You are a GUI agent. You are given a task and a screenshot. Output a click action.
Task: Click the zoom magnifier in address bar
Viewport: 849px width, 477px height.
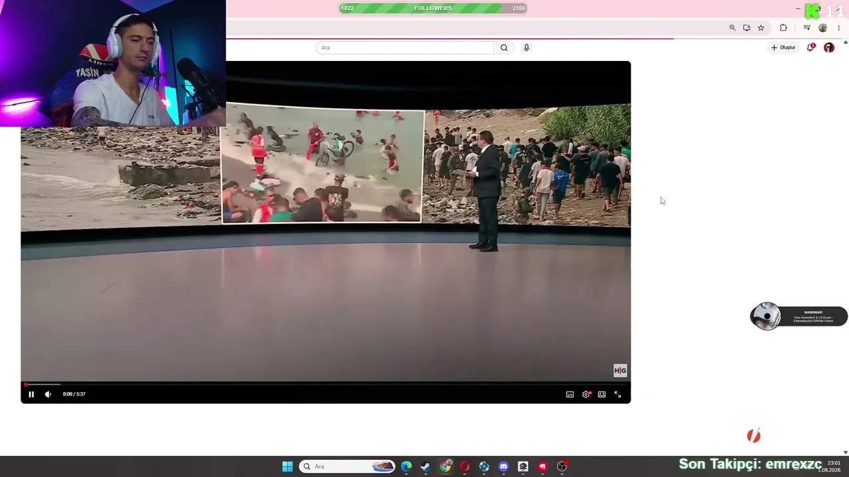(x=732, y=28)
